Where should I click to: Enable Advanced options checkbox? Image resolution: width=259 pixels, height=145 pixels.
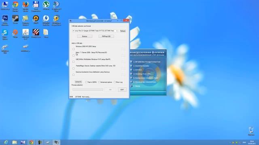click(99, 82)
